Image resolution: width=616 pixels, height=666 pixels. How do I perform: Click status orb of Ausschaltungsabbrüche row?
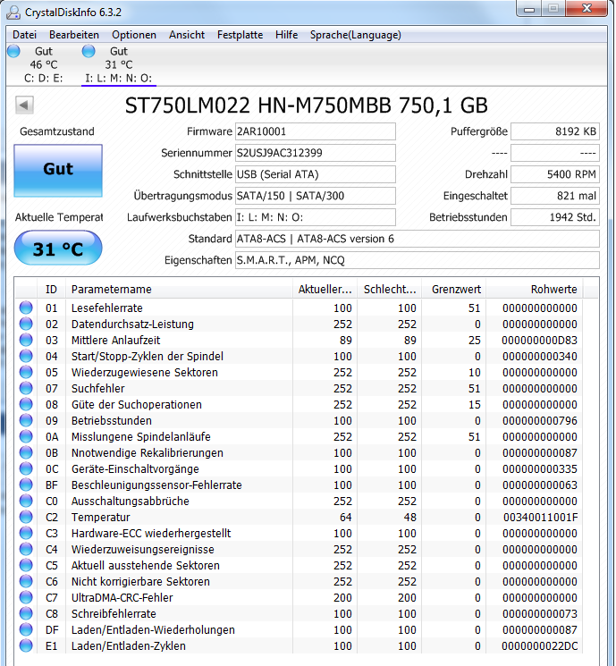(x=26, y=501)
